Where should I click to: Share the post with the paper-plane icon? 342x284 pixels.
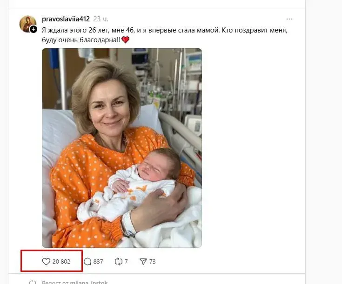coord(143,262)
